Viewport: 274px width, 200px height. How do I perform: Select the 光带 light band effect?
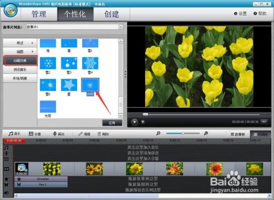point(48,107)
